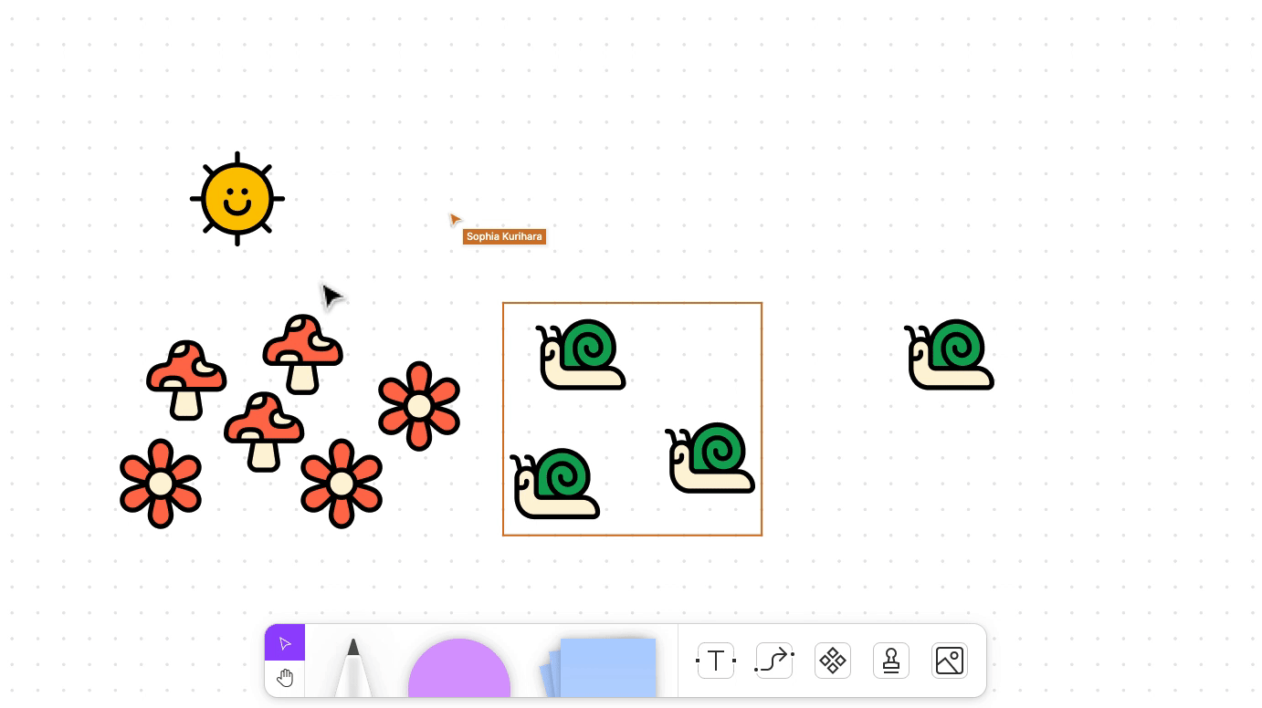Viewport: 1262px width, 708px height.
Task: Click the flower nearest the snail frame
Action: pos(419,406)
